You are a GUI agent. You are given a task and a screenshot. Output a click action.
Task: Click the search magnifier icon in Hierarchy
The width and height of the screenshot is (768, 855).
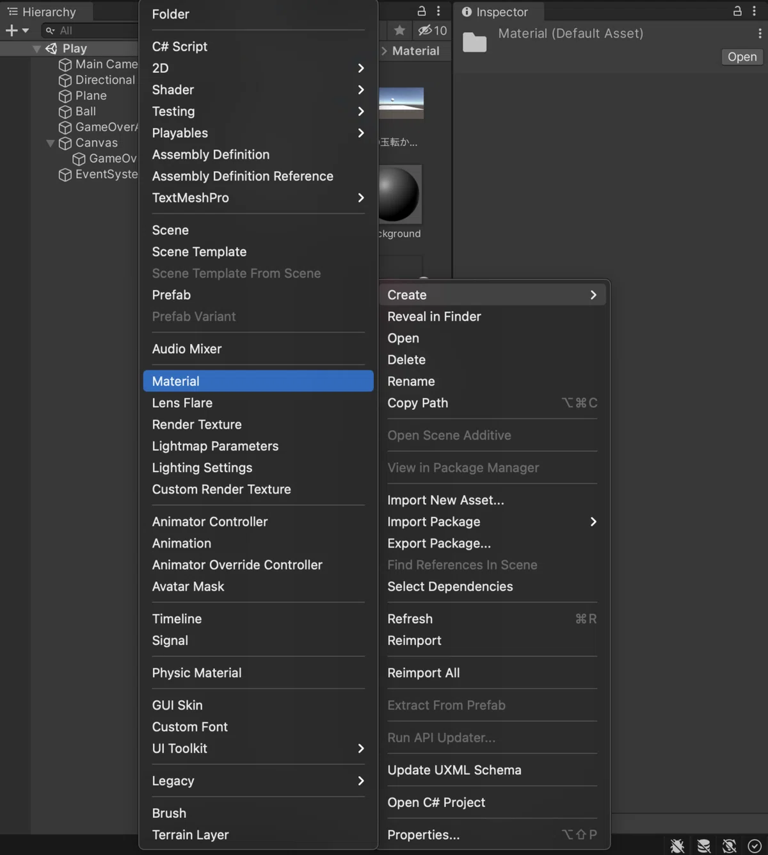50,30
